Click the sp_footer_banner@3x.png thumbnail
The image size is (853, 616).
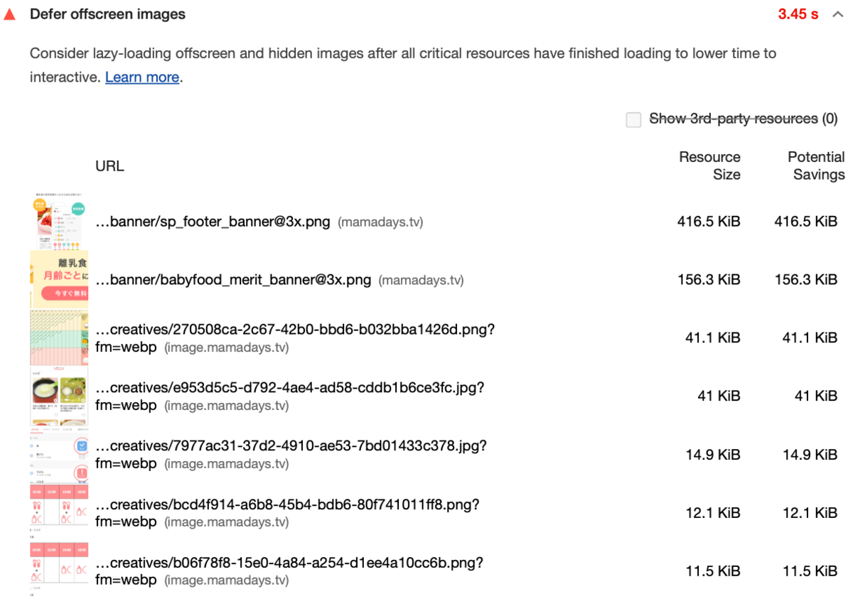point(59,221)
